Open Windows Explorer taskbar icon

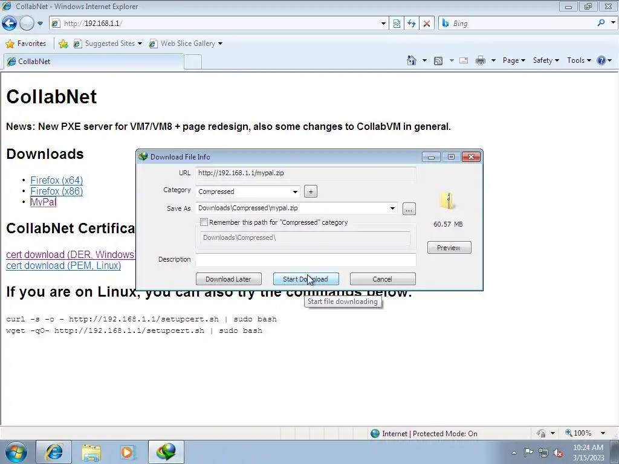91,452
